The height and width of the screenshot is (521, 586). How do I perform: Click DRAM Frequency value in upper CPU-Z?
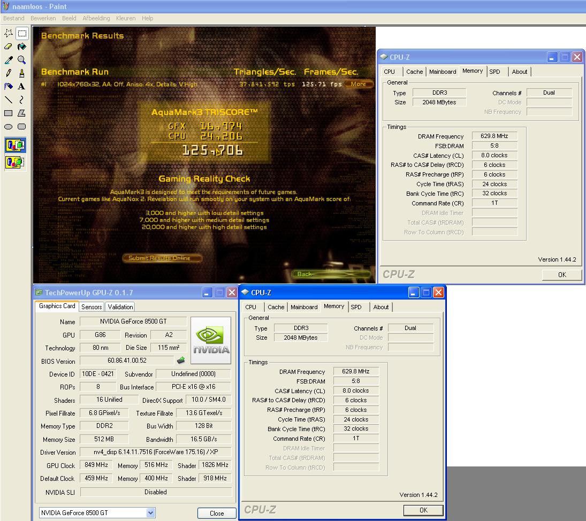click(x=494, y=136)
